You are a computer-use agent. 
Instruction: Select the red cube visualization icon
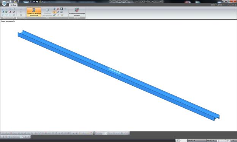(x=10, y=12)
